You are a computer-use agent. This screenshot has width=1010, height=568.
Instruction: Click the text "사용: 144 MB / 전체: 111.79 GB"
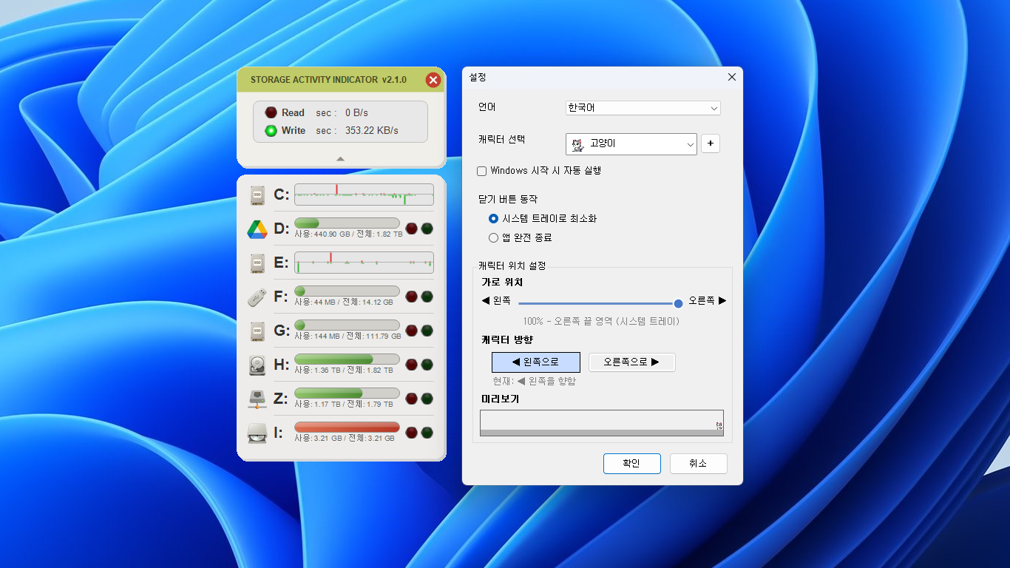[348, 336]
